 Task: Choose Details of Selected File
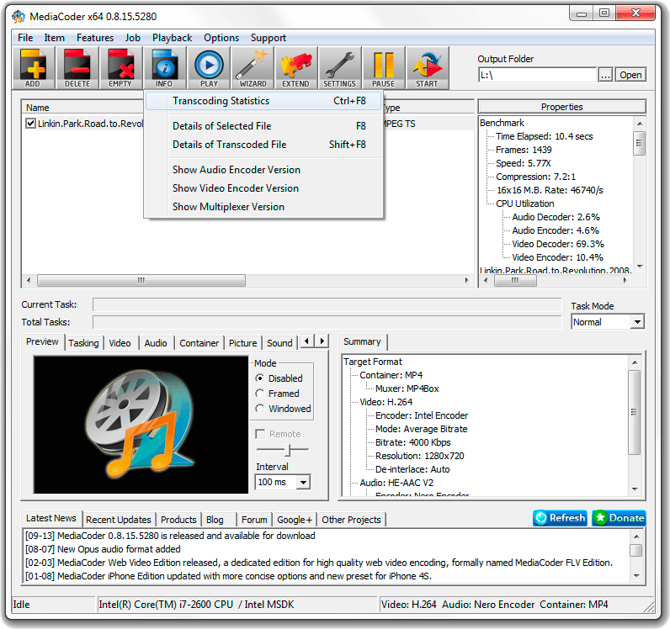(263, 126)
